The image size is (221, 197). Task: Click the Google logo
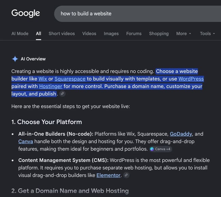pyautogui.click(x=26, y=14)
